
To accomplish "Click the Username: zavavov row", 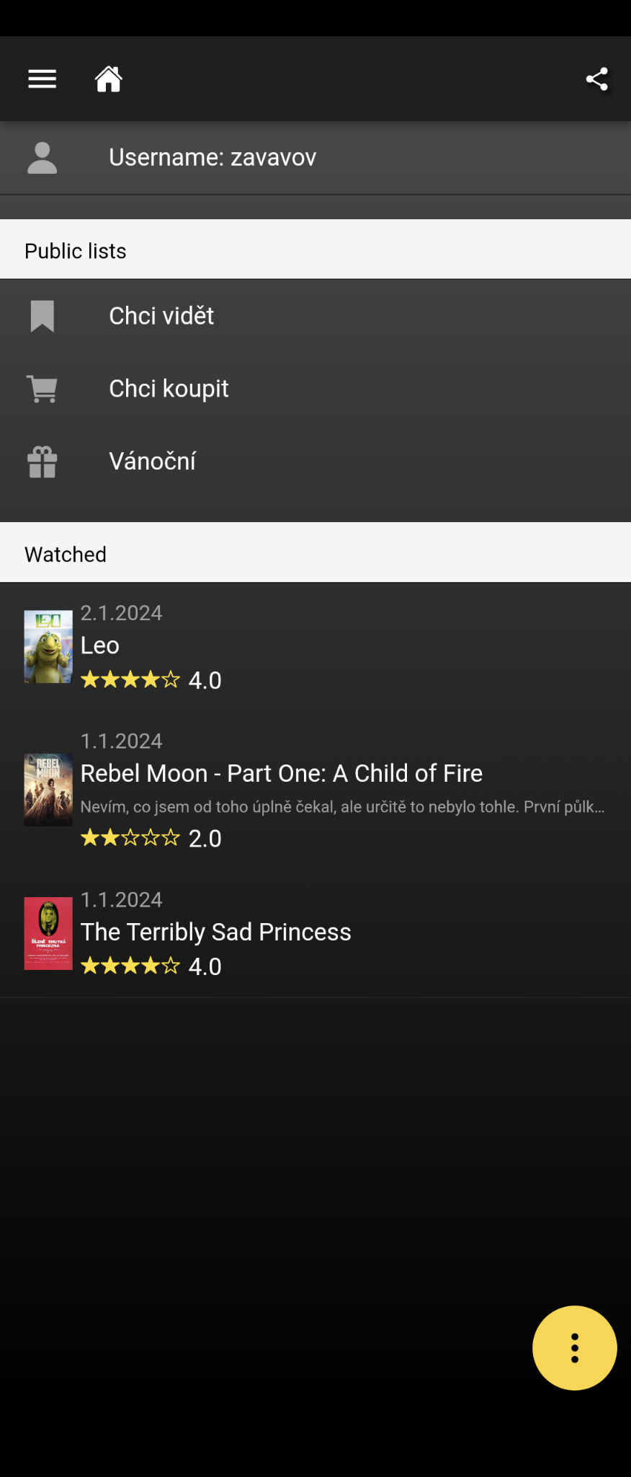I will [212, 158].
